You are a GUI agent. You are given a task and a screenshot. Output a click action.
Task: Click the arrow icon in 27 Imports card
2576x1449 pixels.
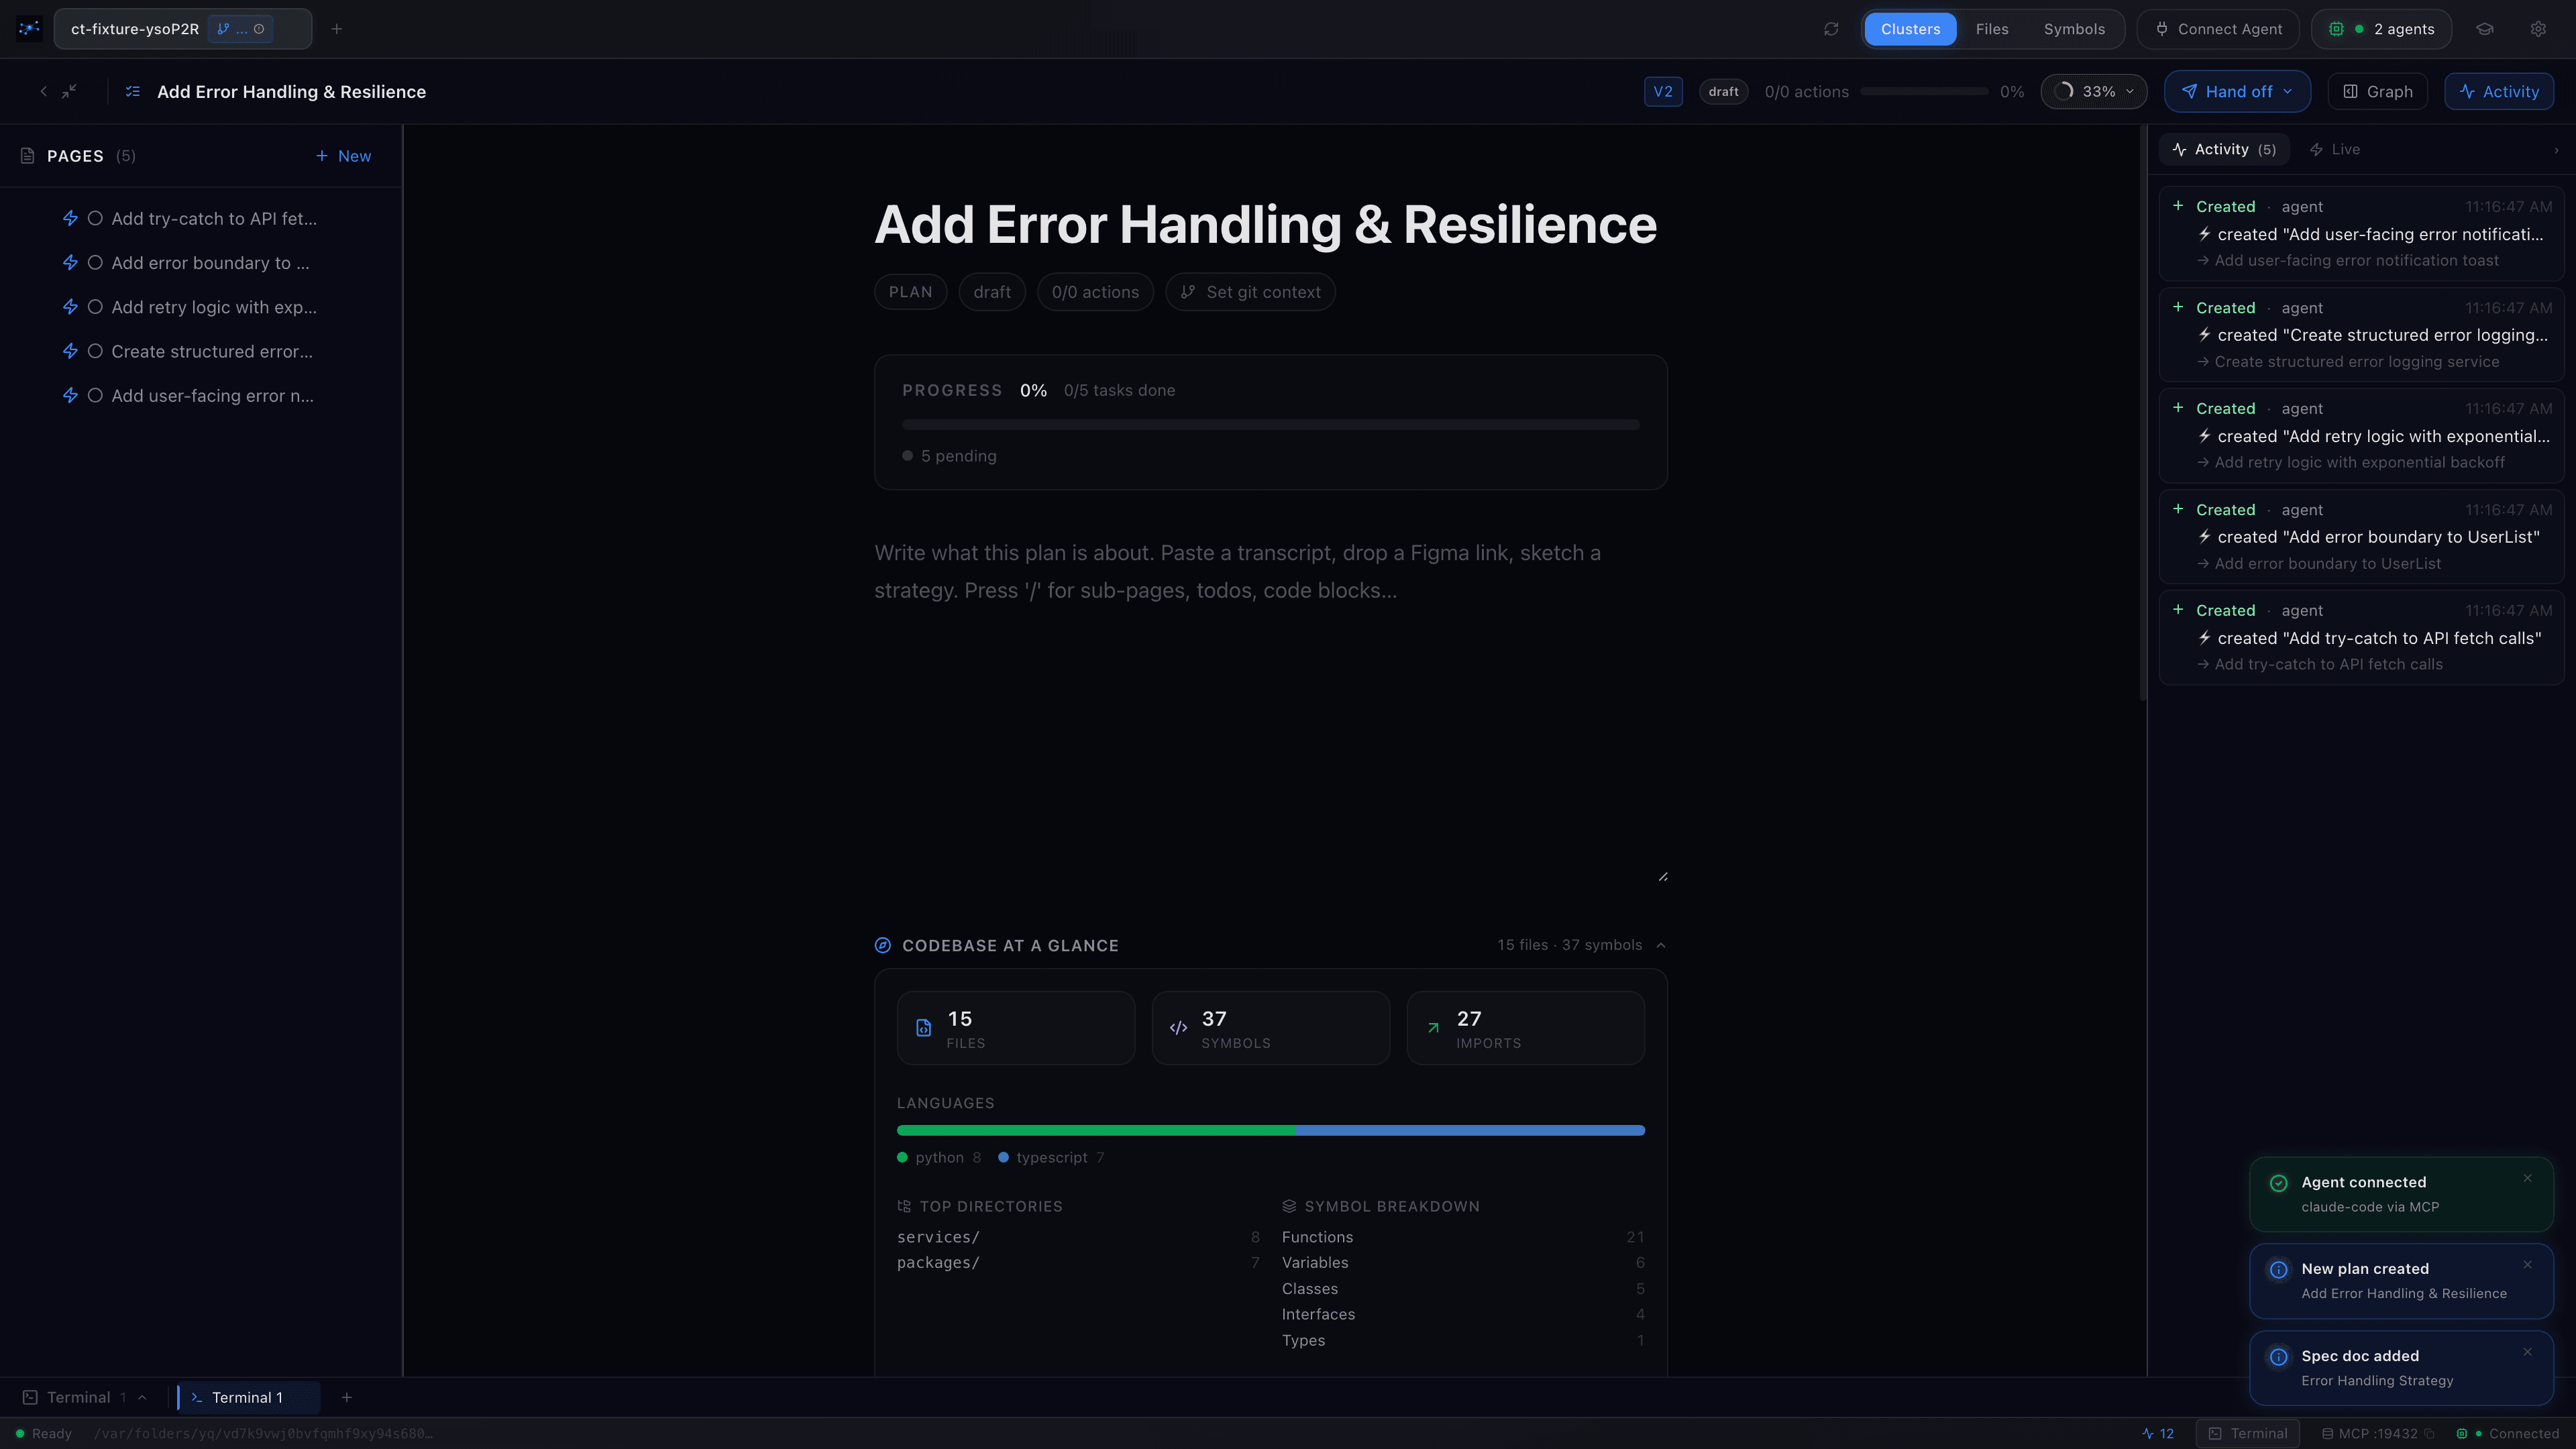(1433, 1027)
